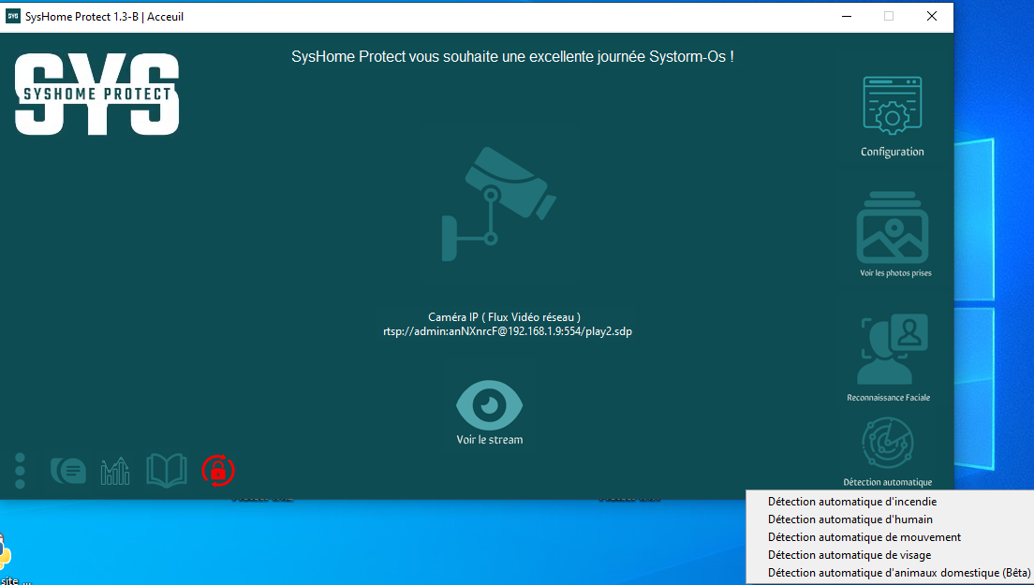Open the Configuration gear window icon
The height and width of the screenshot is (585, 1034).
(x=893, y=106)
